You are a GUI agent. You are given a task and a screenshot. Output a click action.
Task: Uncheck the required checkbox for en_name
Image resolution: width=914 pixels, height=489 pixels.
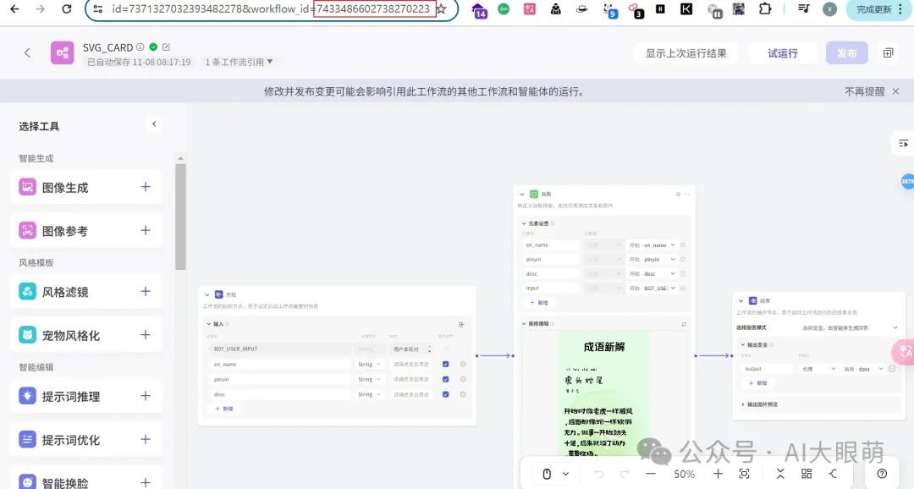tap(446, 365)
